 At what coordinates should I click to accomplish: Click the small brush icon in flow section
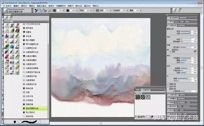tap(195, 51)
